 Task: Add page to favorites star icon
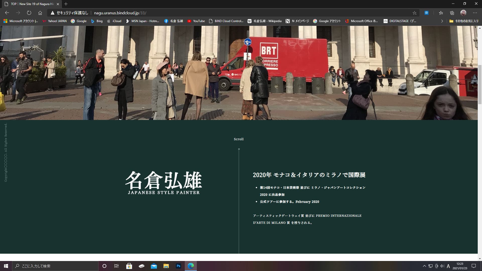pos(414,13)
